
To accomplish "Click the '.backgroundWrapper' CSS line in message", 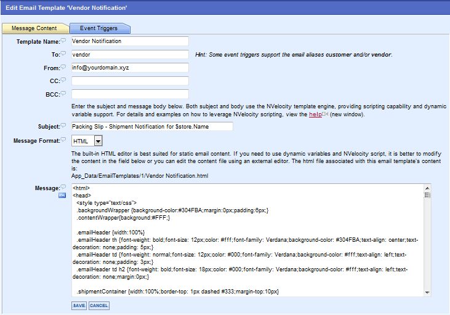I will (172, 210).
